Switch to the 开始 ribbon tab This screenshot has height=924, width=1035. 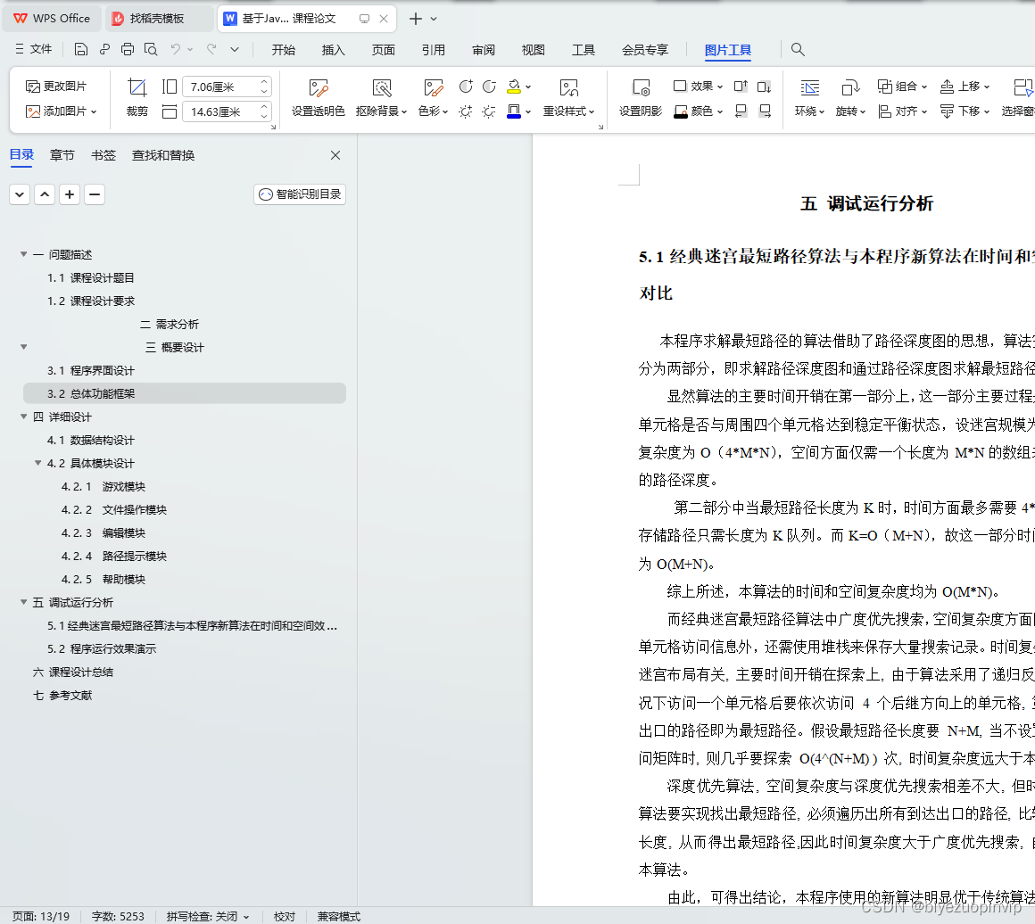click(283, 50)
